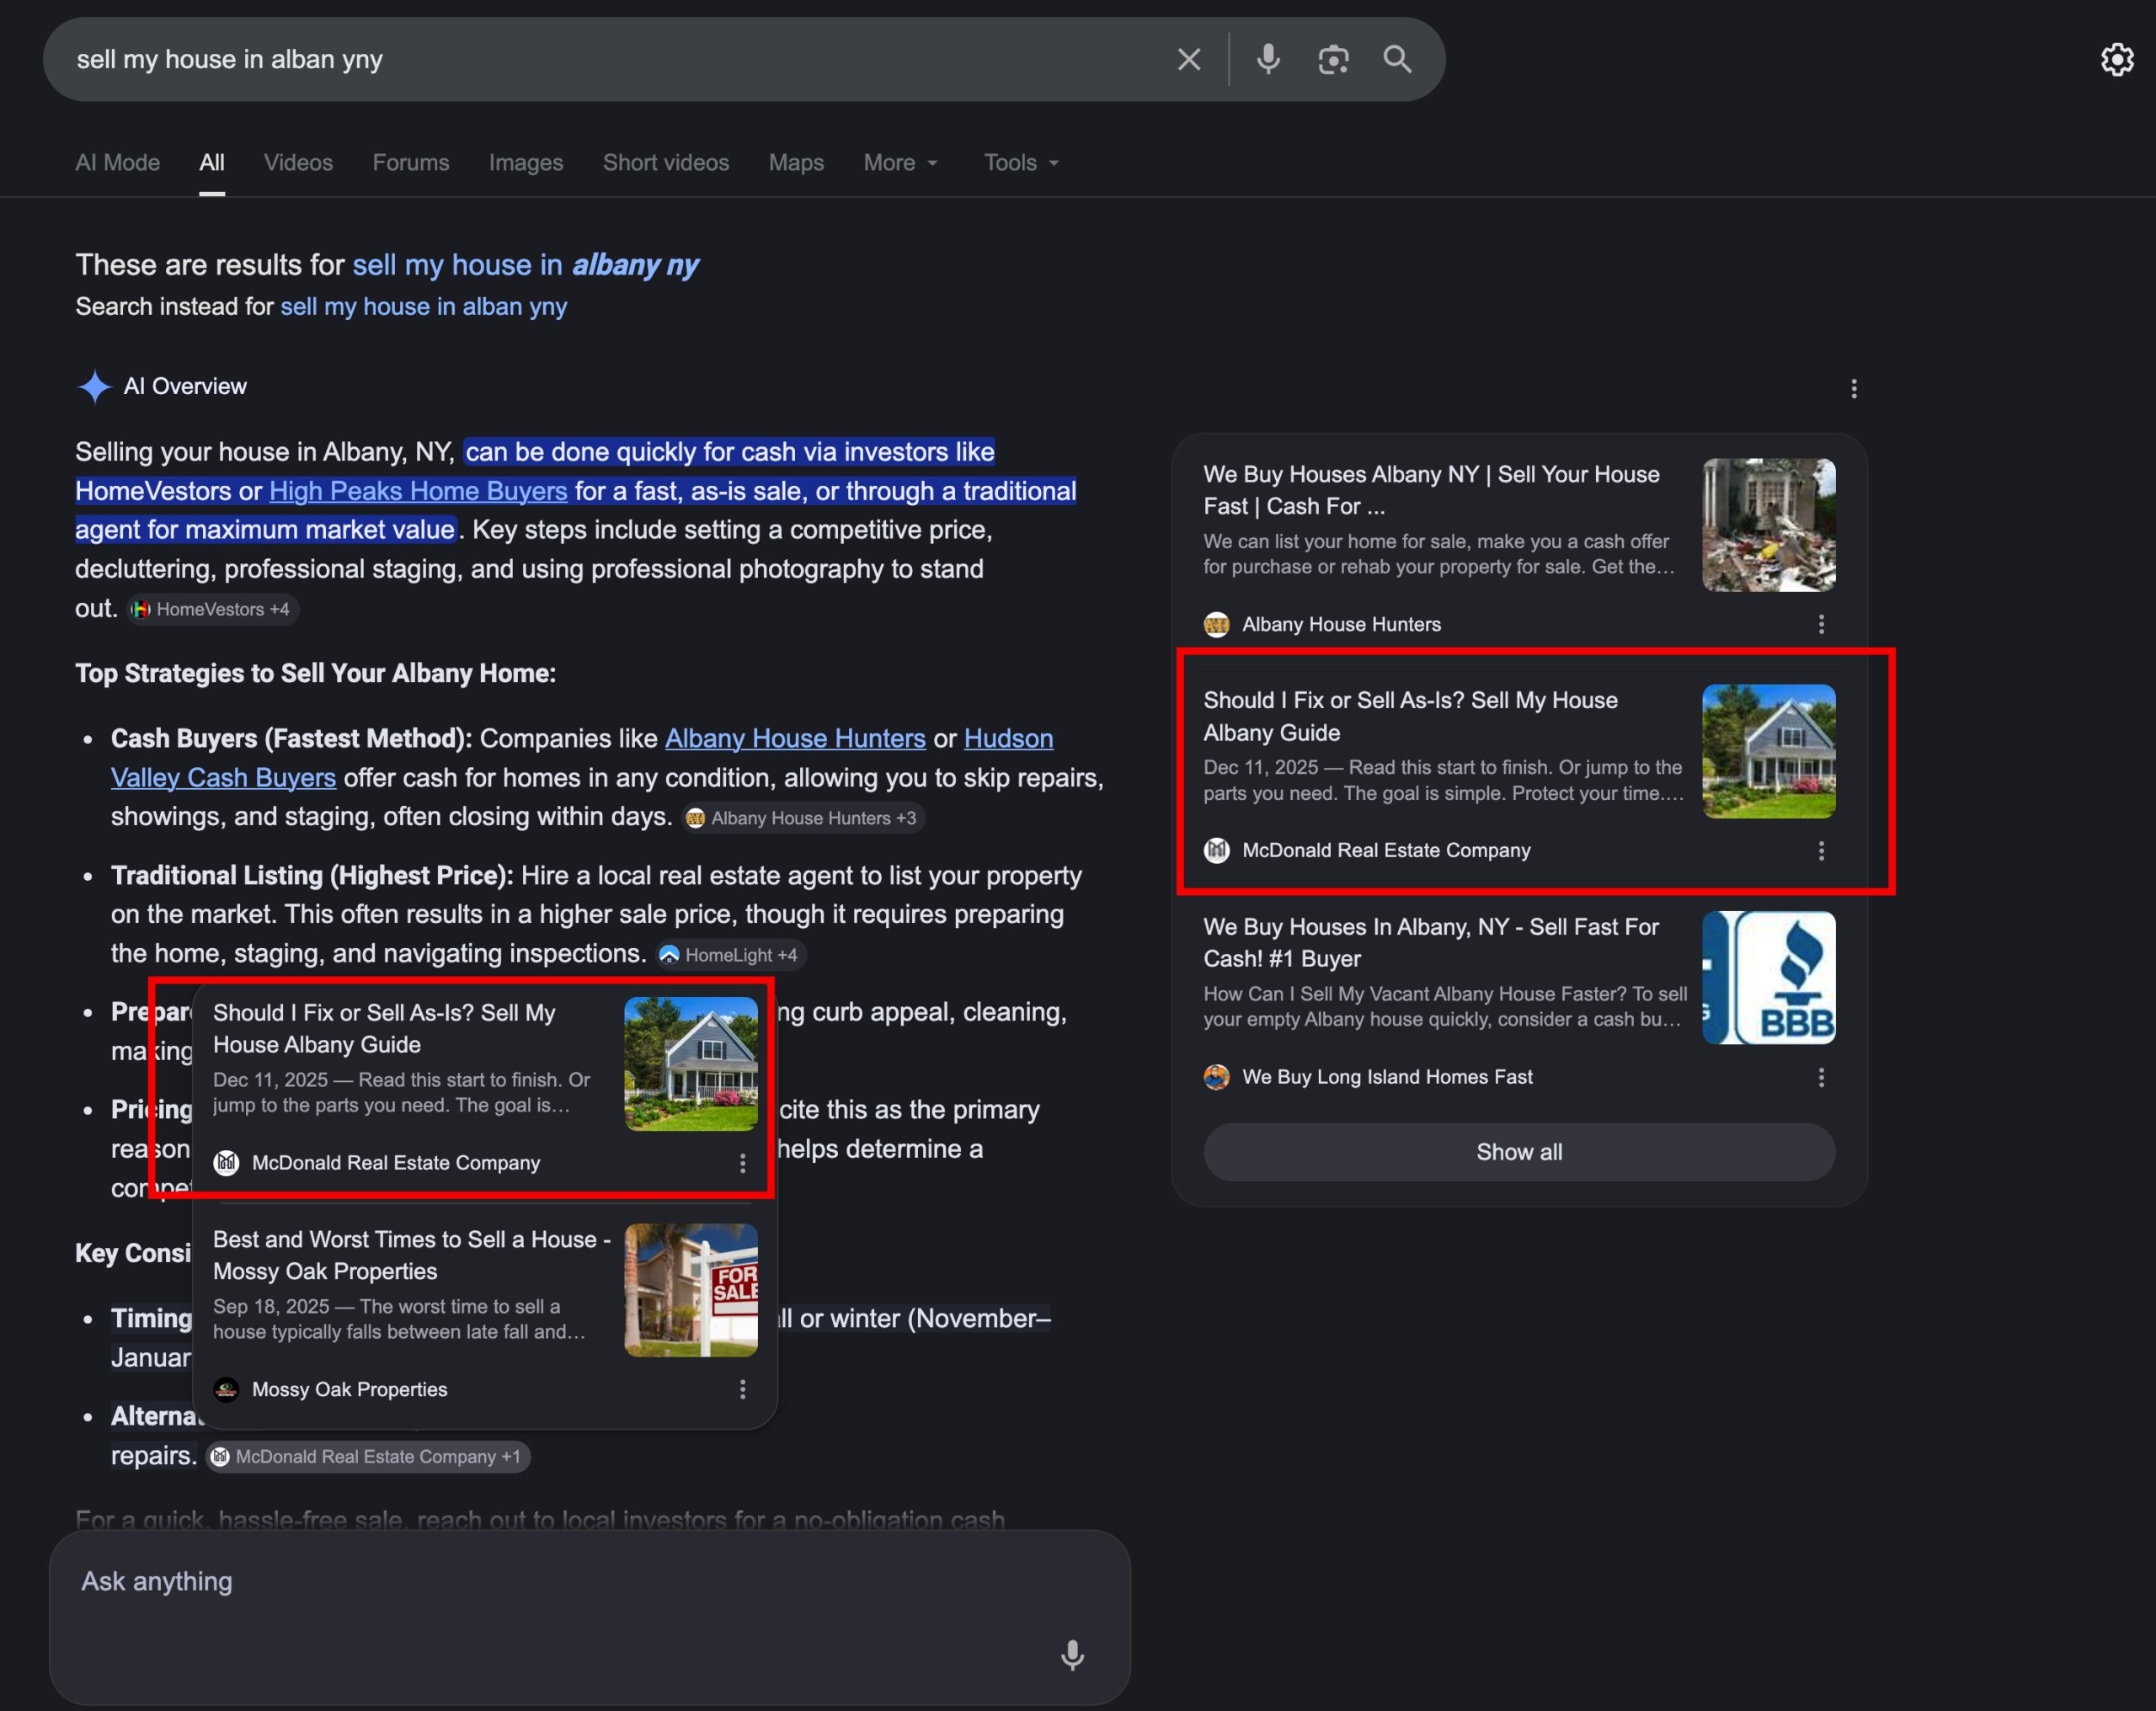Click 'Albany House Hunters' source name in sidebar

pos(1341,625)
